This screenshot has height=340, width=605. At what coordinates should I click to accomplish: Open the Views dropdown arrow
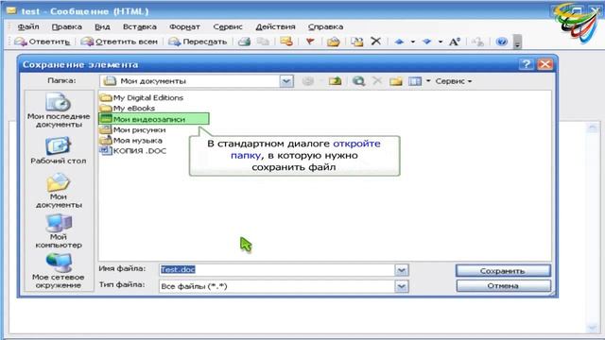428,81
